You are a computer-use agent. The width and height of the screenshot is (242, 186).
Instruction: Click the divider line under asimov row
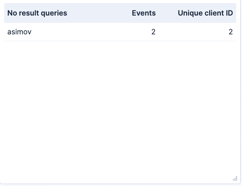point(120,41)
